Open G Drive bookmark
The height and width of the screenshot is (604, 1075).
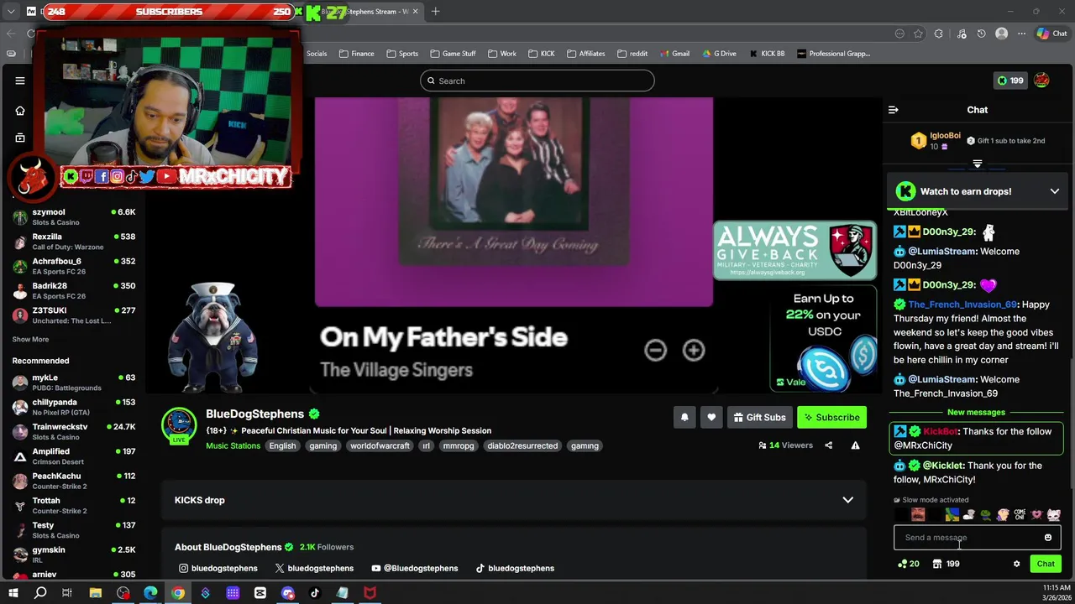(x=719, y=54)
